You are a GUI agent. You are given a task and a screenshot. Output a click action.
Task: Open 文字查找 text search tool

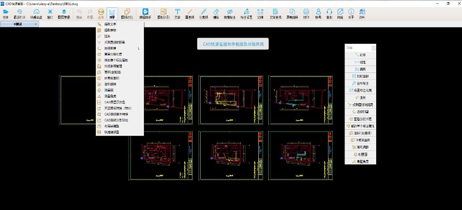[276, 14]
